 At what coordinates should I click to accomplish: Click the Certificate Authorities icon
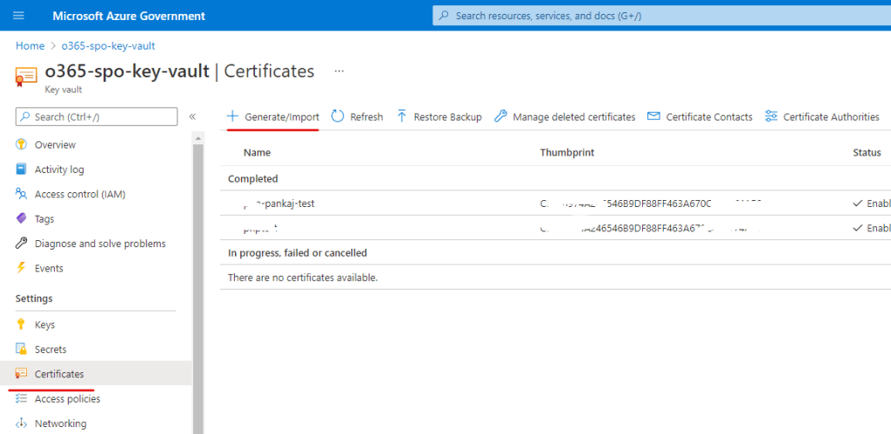point(771,117)
